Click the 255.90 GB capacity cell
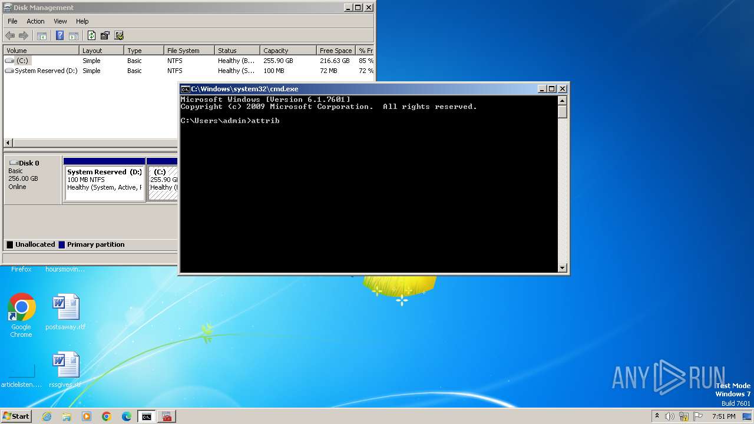 pyautogui.click(x=278, y=61)
